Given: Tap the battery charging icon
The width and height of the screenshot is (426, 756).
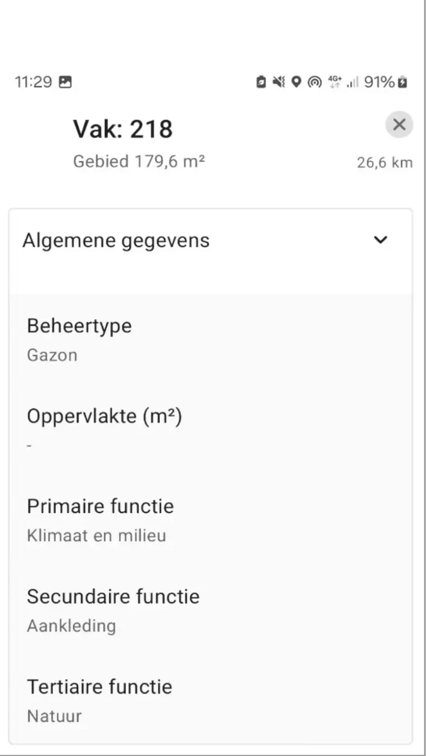Looking at the screenshot, I should (403, 83).
